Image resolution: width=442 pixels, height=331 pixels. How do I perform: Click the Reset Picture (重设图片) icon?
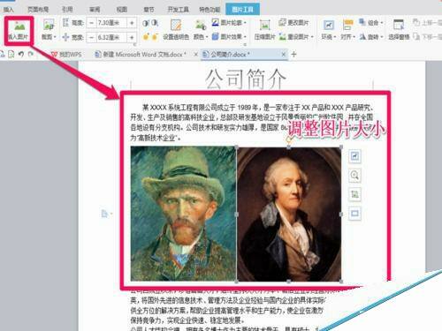[x=283, y=37]
